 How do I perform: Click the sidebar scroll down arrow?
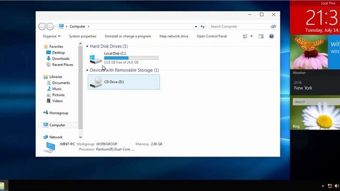(x=80, y=137)
